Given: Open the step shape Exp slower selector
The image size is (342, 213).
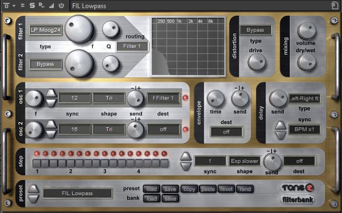Looking at the screenshot, I should (244, 161).
